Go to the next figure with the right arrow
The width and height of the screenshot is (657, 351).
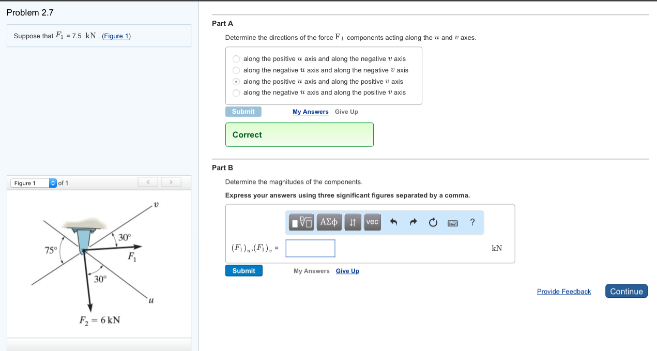click(x=171, y=182)
